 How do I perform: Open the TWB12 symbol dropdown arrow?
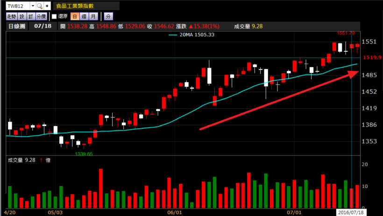[33, 6]
